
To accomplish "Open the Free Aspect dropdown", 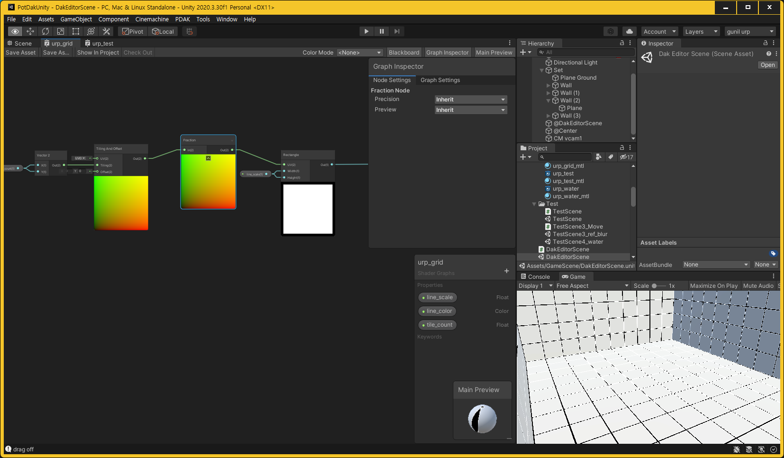I will pyautogui.click(x=592, y=286).
